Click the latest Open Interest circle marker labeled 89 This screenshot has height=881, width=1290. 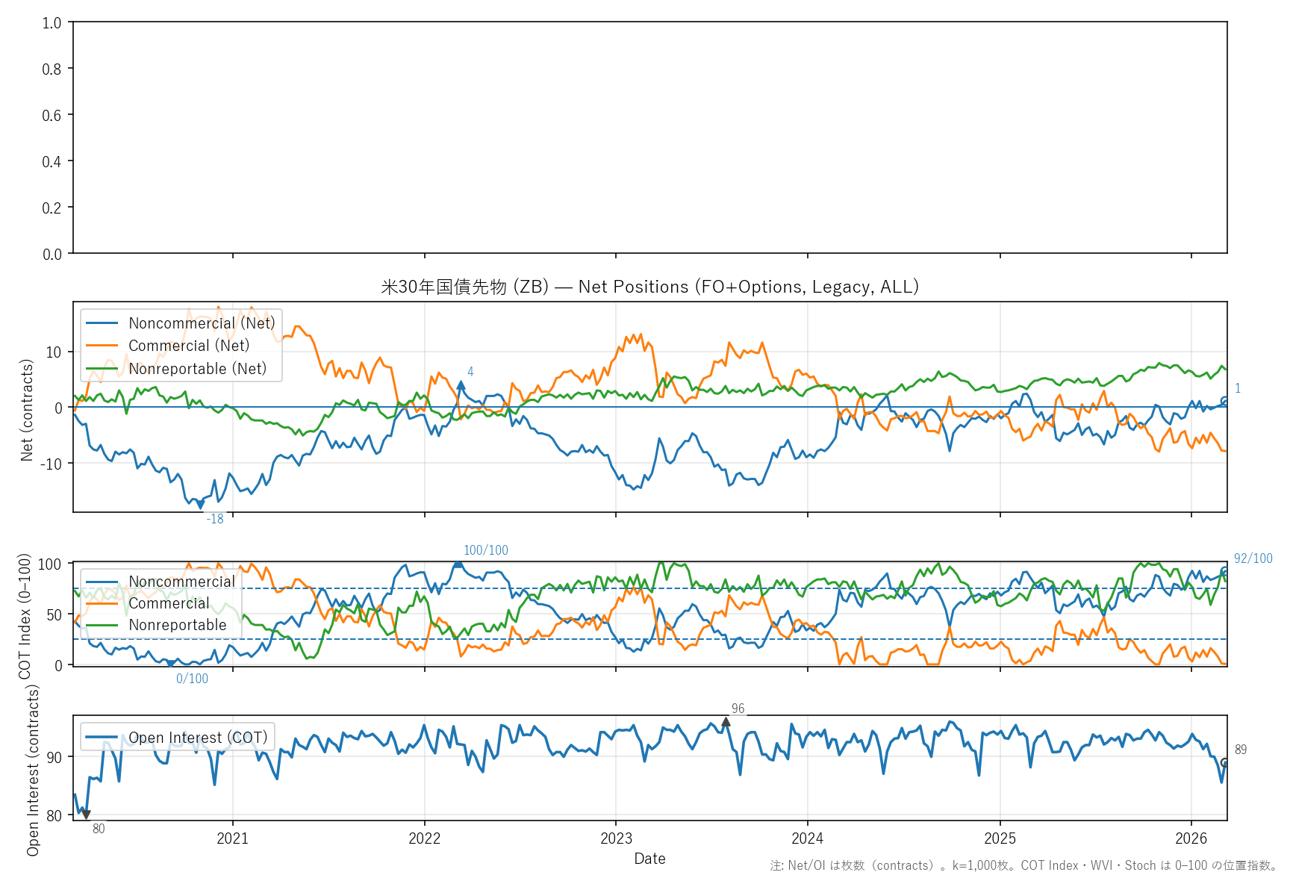click(1224, 762)
